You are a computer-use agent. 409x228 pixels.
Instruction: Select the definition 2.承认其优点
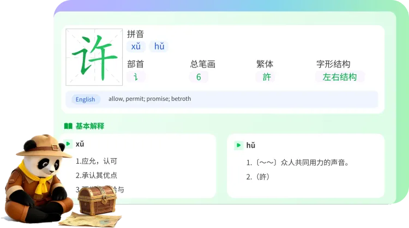(x=96, y=175)
